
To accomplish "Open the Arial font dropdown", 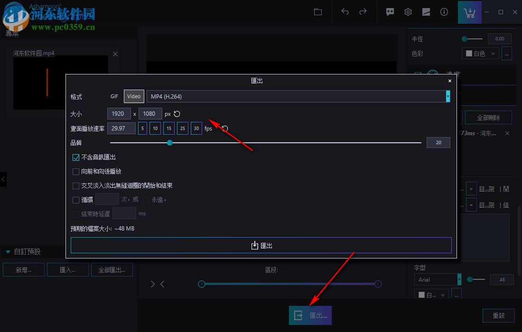I will (x=438, y=279).
